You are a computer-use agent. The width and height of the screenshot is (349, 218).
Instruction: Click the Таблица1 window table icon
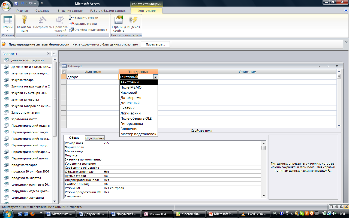pos(64,66)
